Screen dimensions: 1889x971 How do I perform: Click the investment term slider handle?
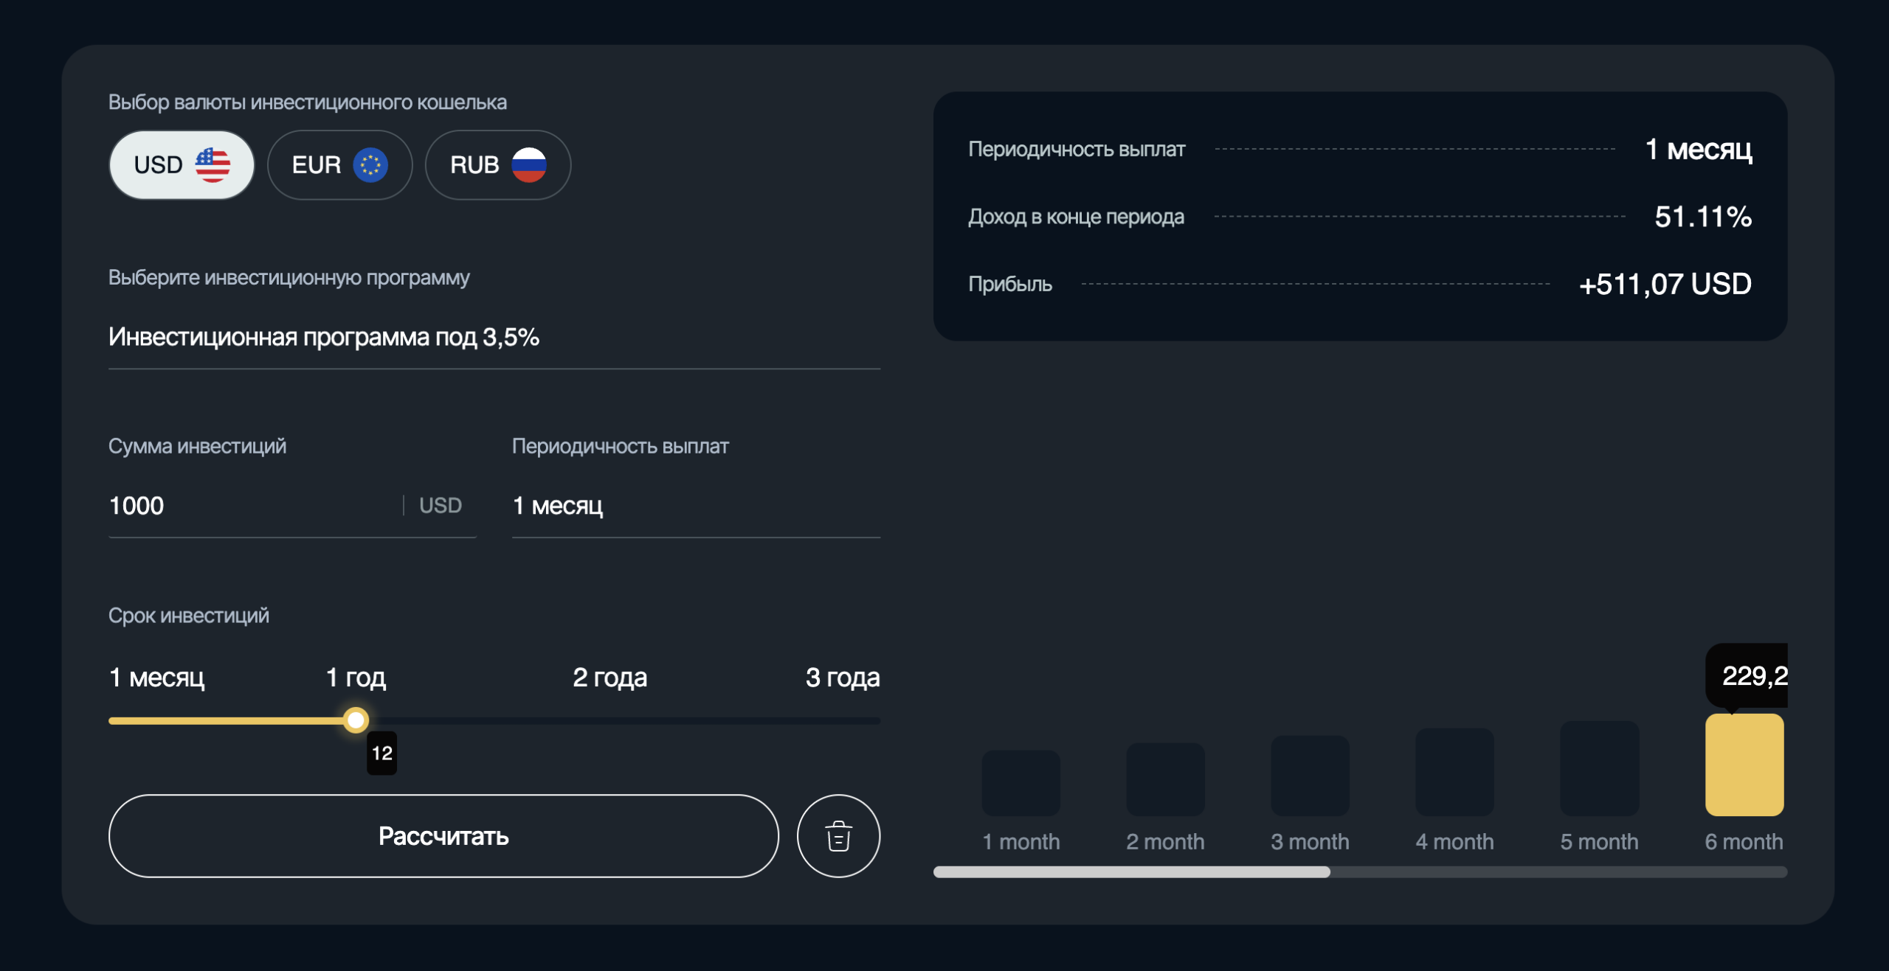pyautogui.click(x=356, y=720)
